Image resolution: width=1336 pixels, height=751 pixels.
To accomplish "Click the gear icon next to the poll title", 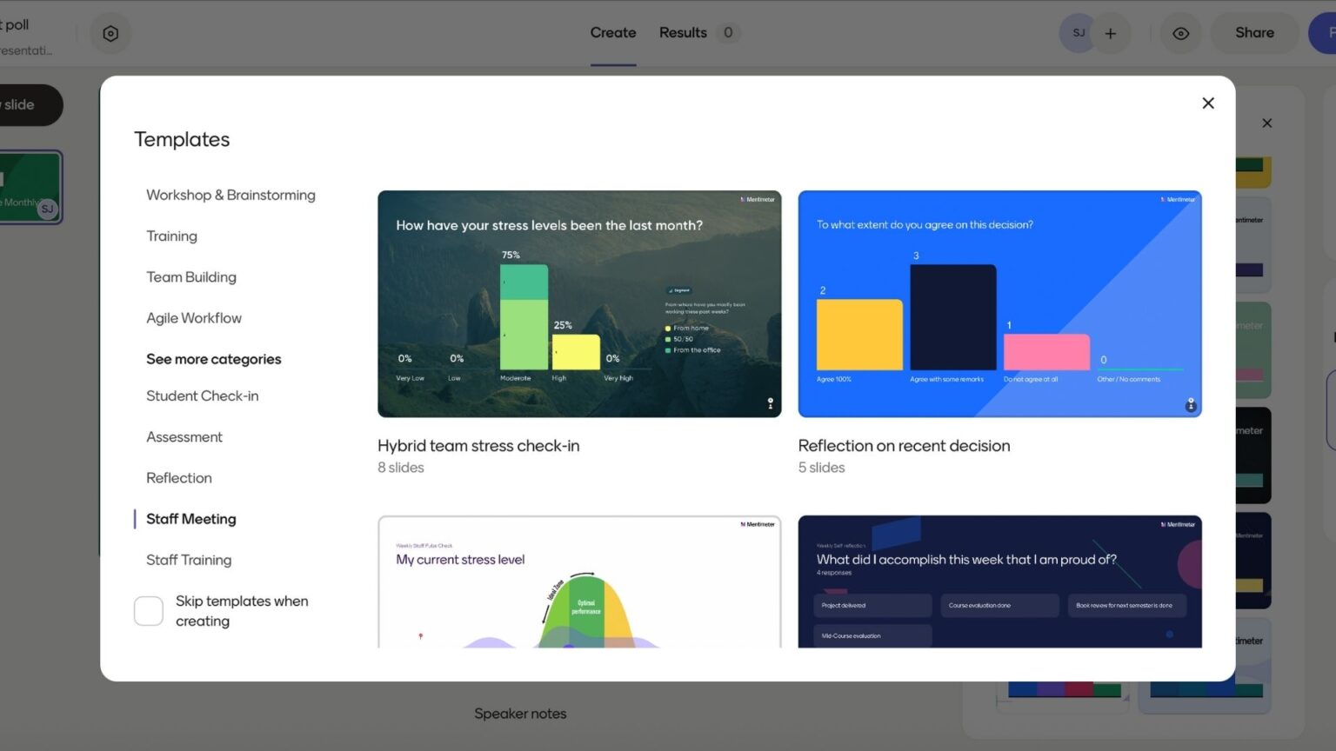I will (x=110, y=32).
